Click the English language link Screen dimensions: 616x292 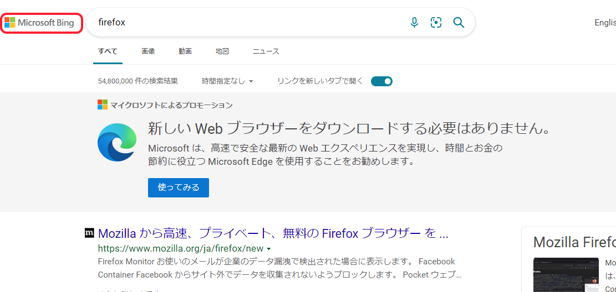coord(605,23)
